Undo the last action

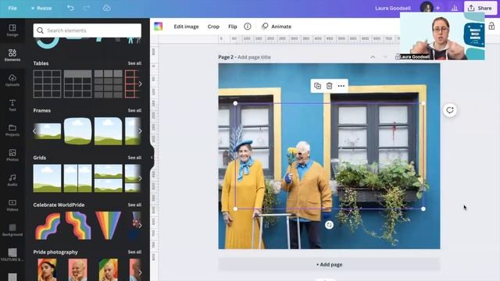point(70,8)
